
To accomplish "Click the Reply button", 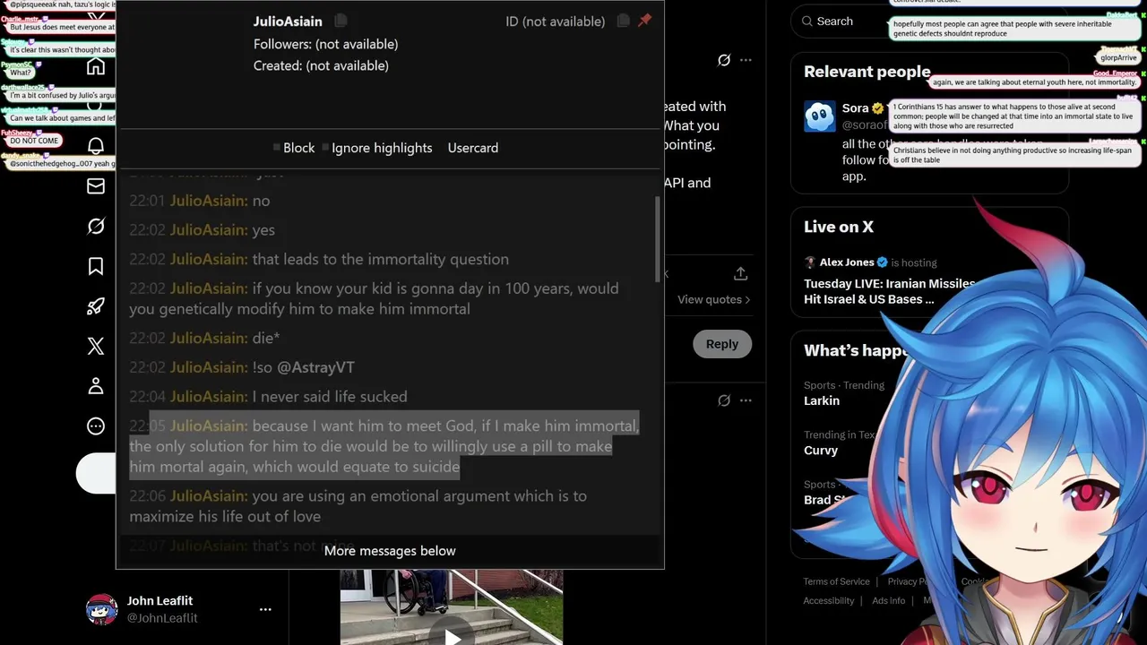I will click(721, 344).
